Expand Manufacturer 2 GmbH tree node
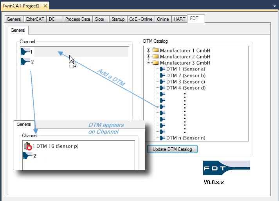Image resolution: width=279 pixels, height=201 pixels. (148, 56)
